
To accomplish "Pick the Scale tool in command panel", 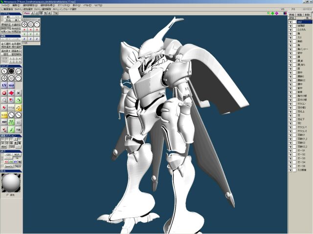I will pyautogui.click(x=11, y=78).
